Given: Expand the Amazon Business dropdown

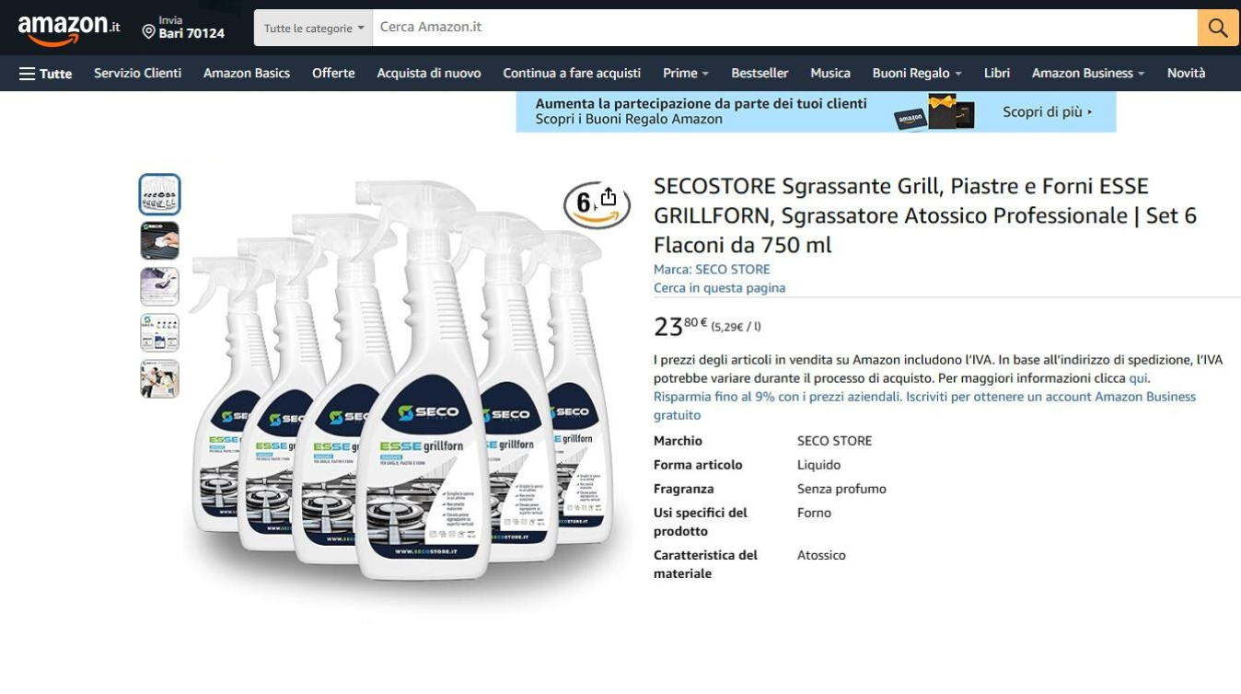Looking at the screenshot, I should [1088, 74].
